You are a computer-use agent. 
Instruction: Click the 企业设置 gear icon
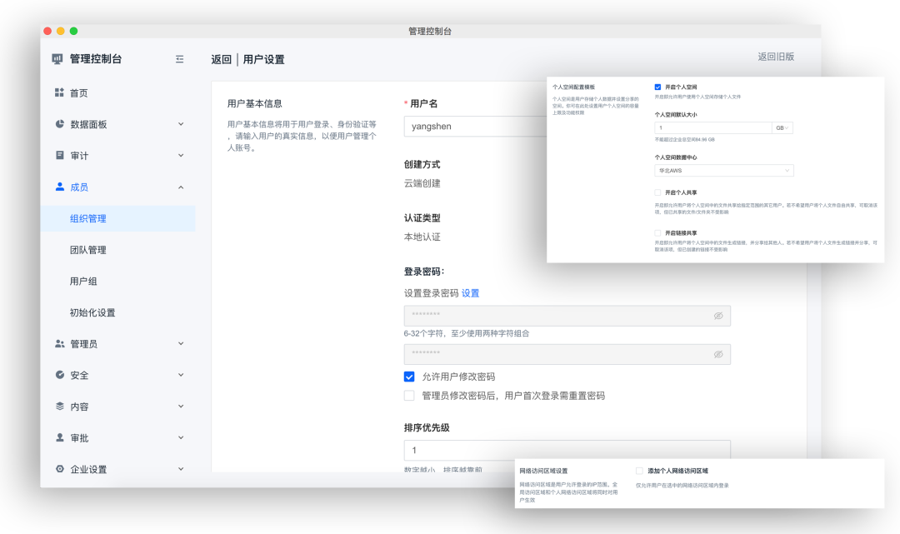coord(60,469)
